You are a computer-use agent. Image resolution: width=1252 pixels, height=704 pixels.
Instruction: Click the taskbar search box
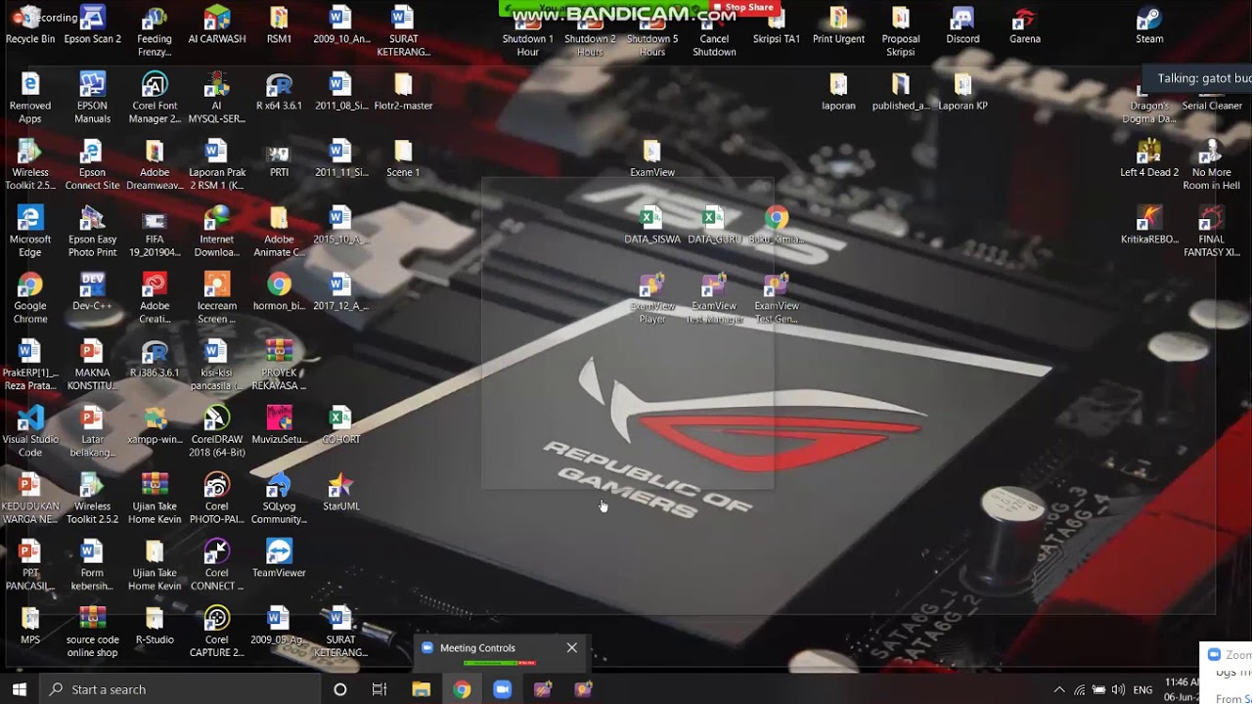[x=179, y=689]
